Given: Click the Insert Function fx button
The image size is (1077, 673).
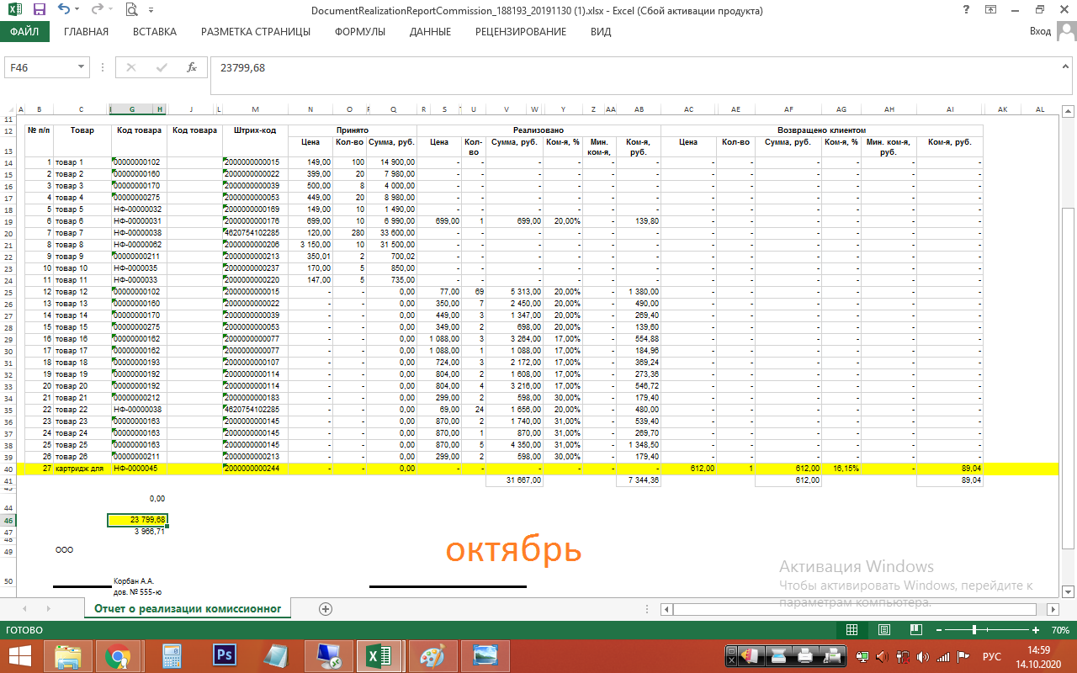Looking at the screenshot, I should 192,67.
